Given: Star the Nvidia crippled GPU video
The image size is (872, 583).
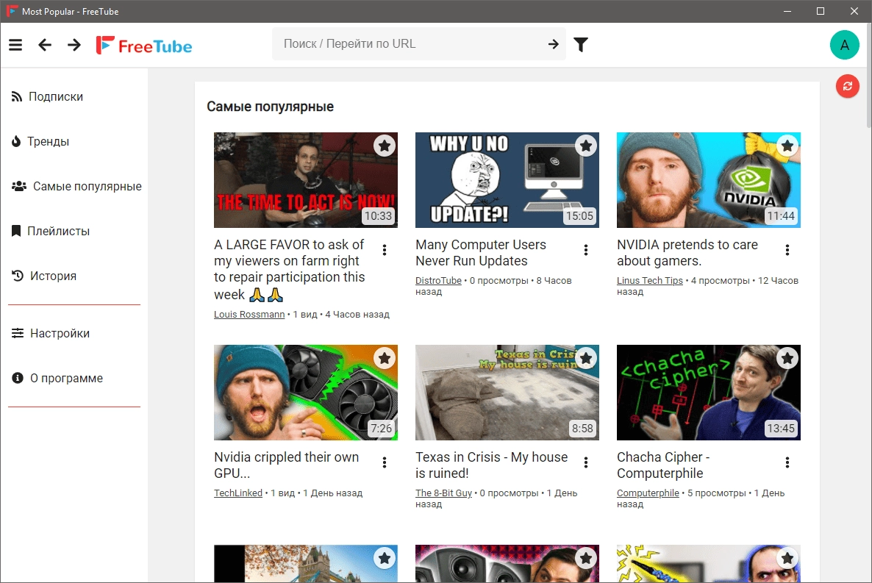Looking at the screenshot, I should [x=385, y=358].
